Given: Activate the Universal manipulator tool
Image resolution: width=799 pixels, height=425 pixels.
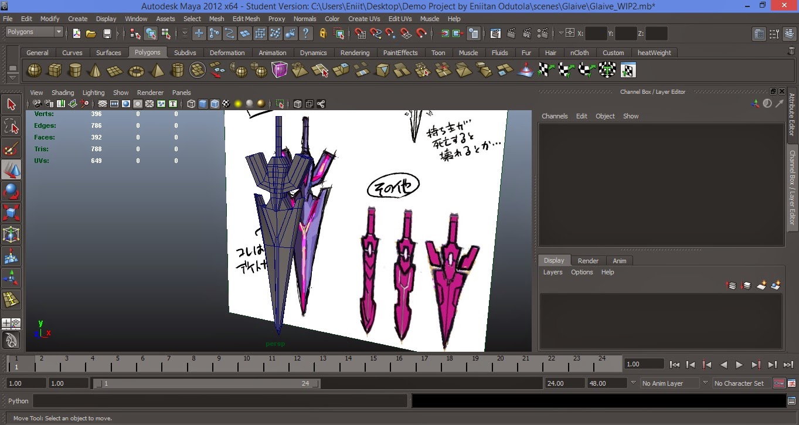Looking at the screenshot, I should click(x=11, y=234).
